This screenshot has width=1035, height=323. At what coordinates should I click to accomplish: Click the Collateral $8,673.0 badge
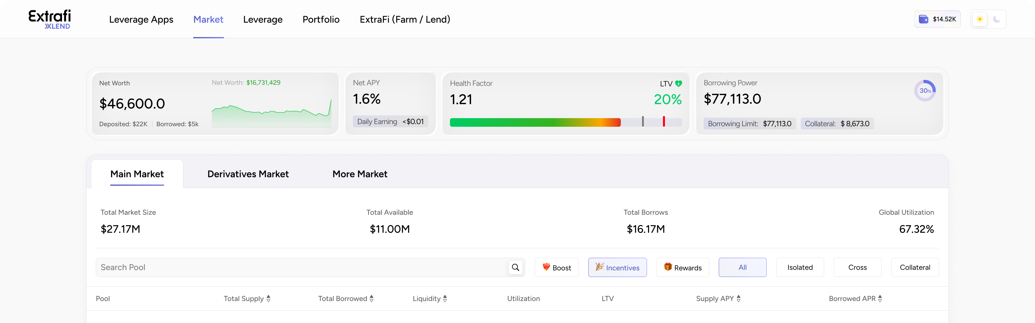click(837, 124)
